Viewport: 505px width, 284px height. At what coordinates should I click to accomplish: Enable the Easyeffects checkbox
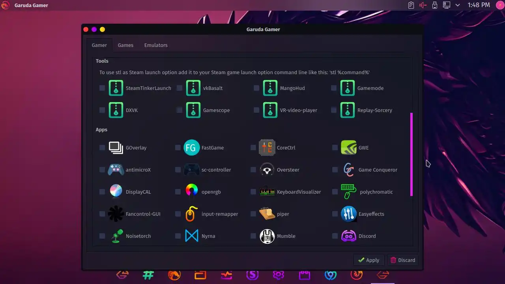[x=335, y=214]
